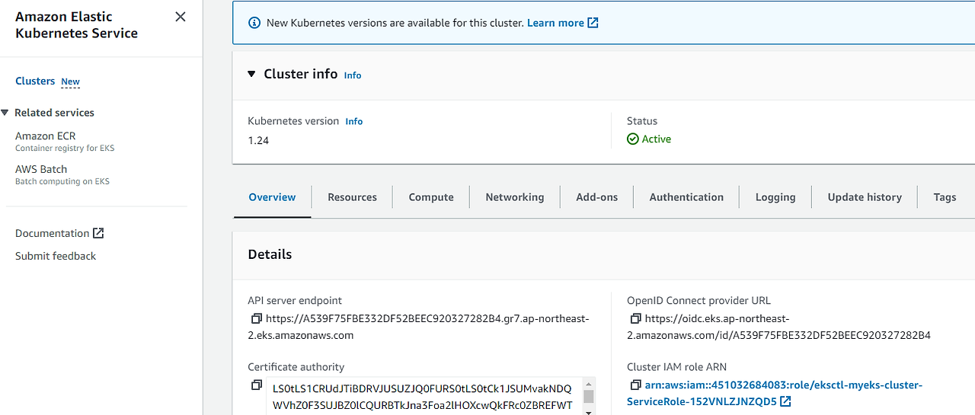Click the green Active status icon
Image resolution: width=975 pixels, height=415 pixels.
[632, 139]
